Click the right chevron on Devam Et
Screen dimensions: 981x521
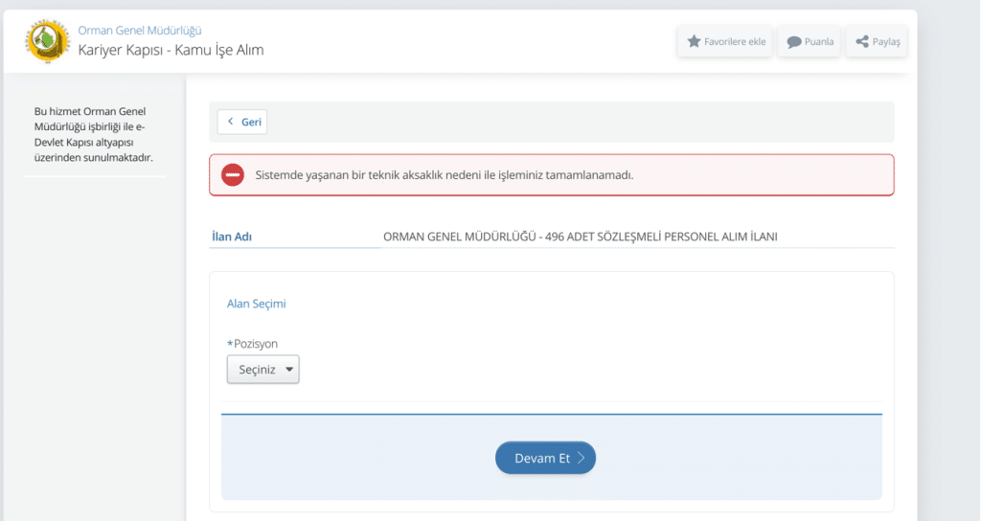click(581, 458)
